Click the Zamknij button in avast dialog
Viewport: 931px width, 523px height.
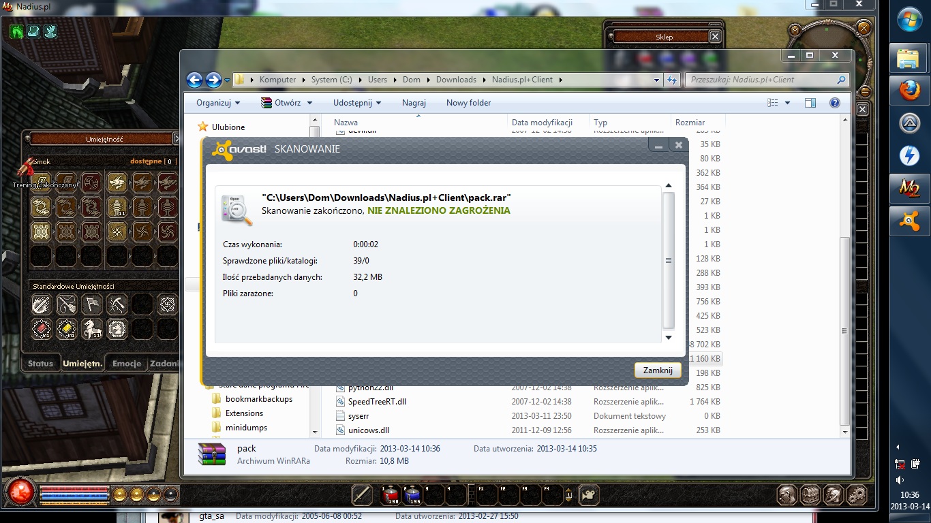tap(658, 370)
